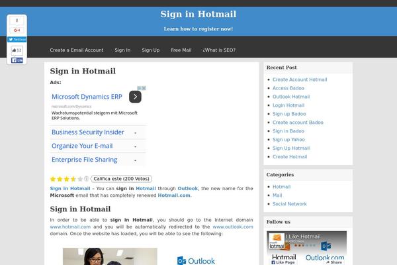Viewport: 397px width, 265px height.
Task: Open recent post Access Badoo
Action: pyautogui.click(x=288, y=88)
